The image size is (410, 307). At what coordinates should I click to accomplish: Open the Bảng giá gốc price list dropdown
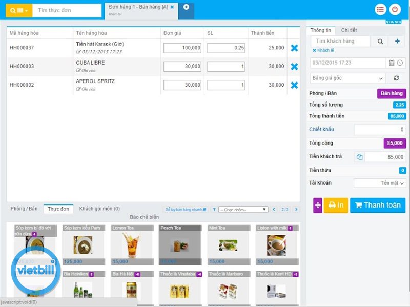click(347, 78)
